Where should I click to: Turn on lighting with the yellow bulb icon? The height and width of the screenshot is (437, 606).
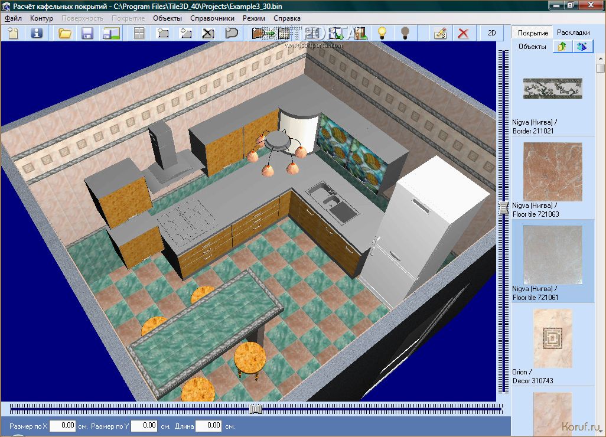pyautogui.click(x=382, y=33)
